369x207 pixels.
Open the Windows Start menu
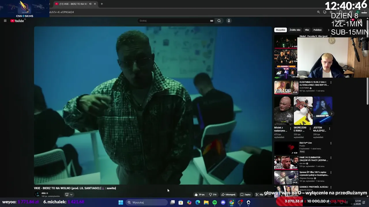tap(121, 202)
